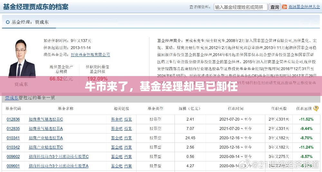Click the 基金类型 column header

click(x=156, y=108)
